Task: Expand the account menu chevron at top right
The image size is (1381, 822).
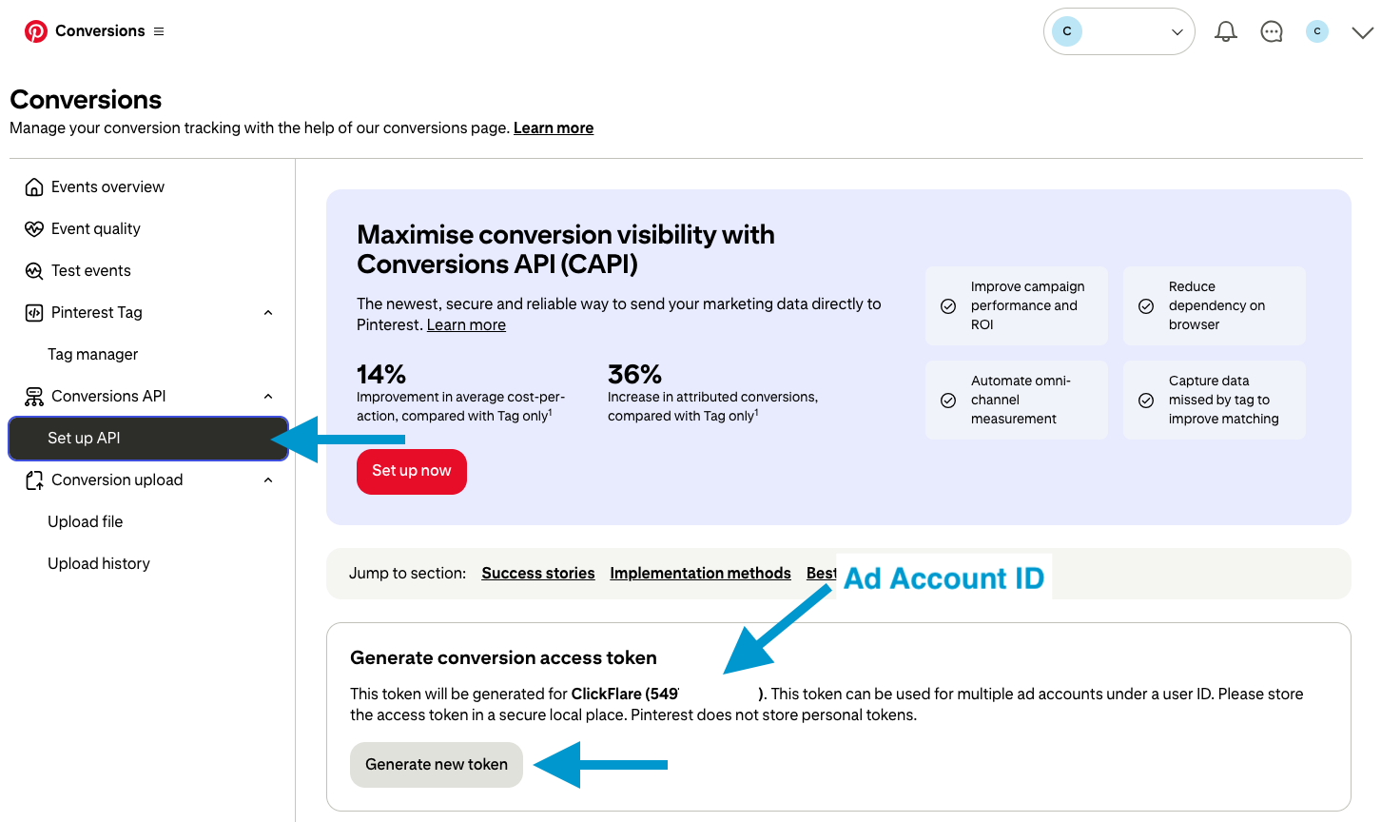Action: pos(1363,32)
